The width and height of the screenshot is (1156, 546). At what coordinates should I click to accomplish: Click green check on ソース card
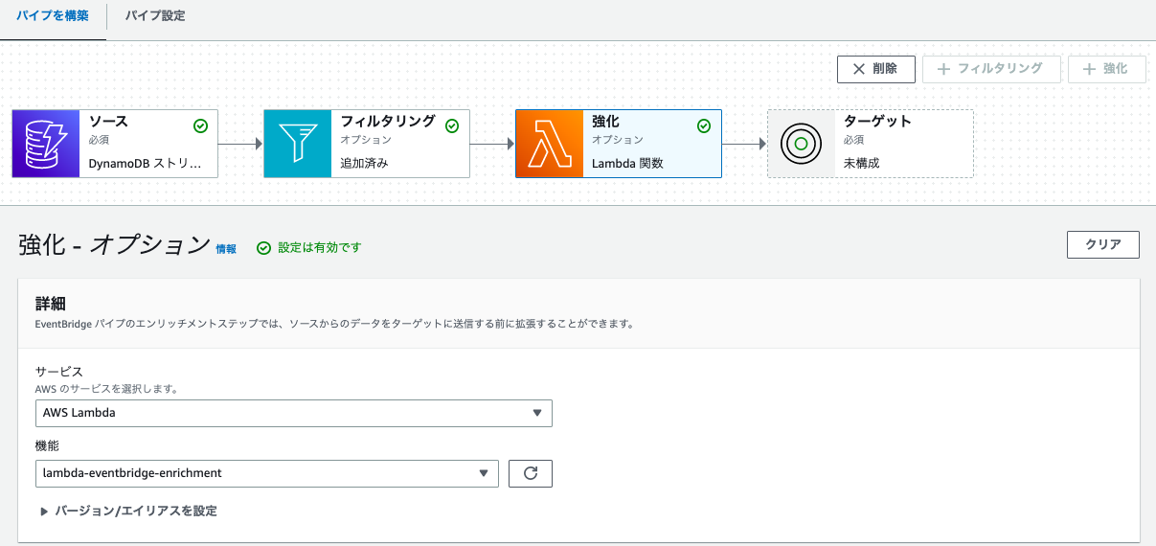[200, 125]
